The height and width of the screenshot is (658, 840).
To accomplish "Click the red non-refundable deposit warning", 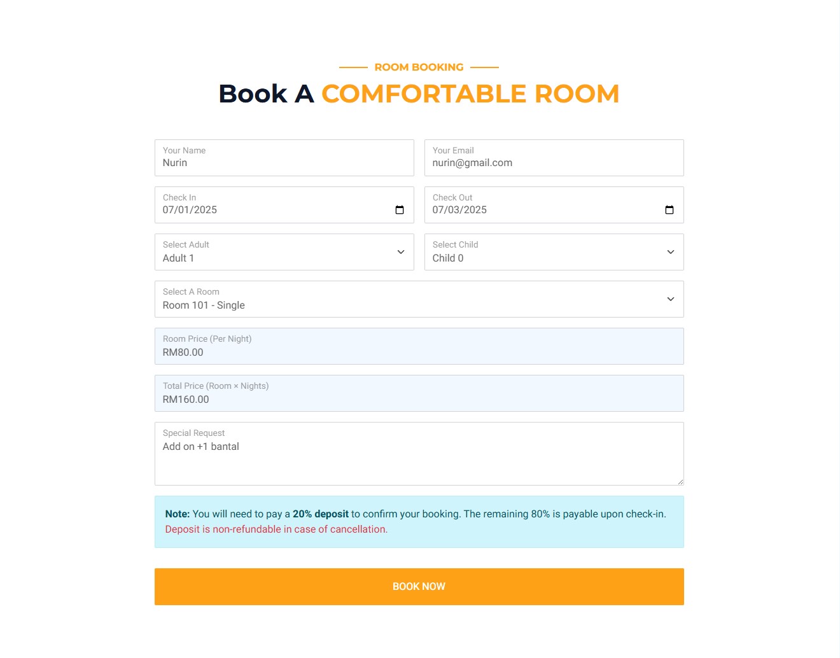I will pyautogui.click(x=276, y=529).
